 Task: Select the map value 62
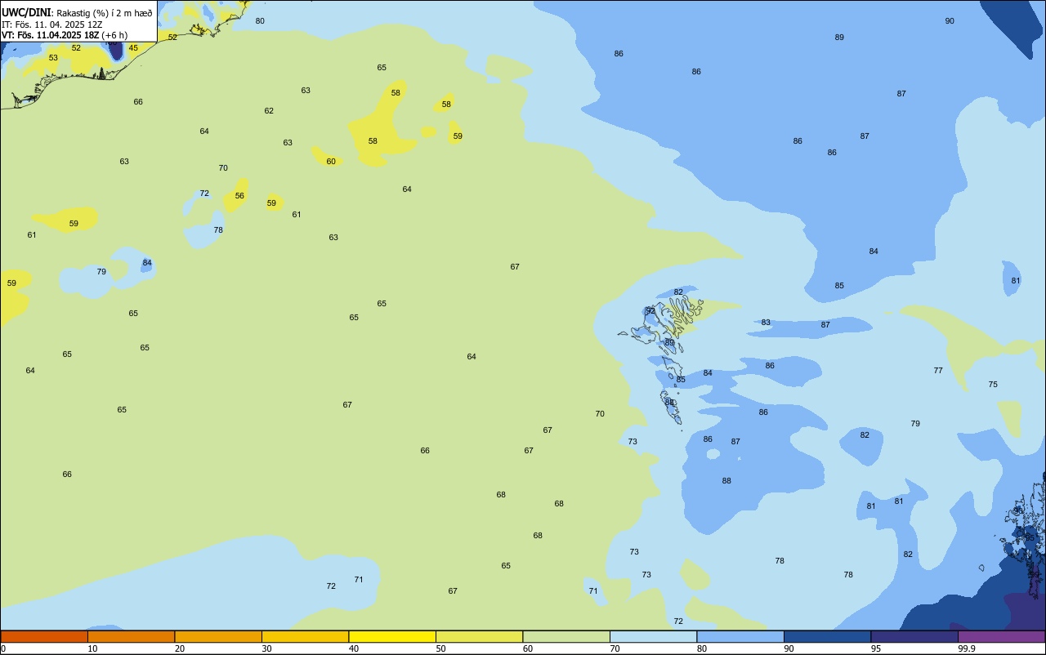coord(269,111)
